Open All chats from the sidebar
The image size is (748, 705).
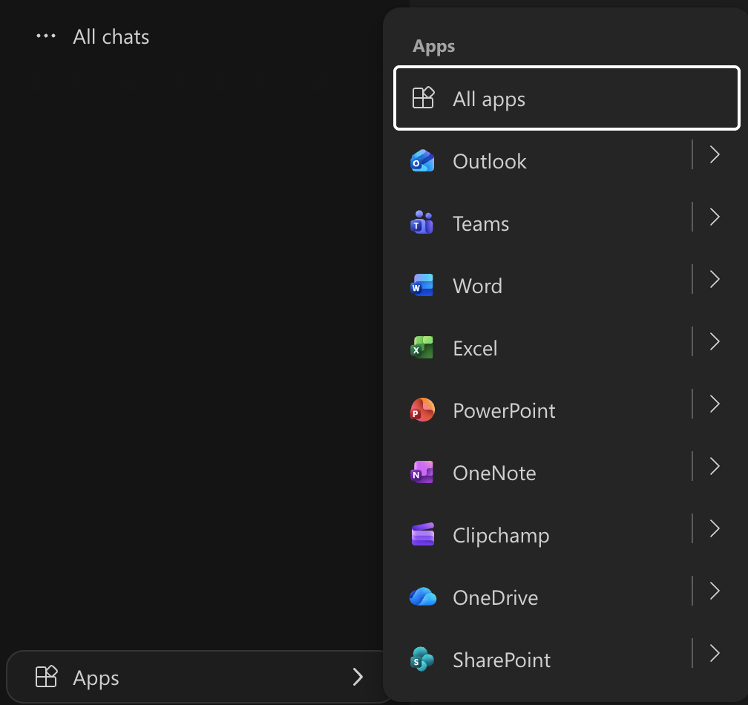(111, 37)
